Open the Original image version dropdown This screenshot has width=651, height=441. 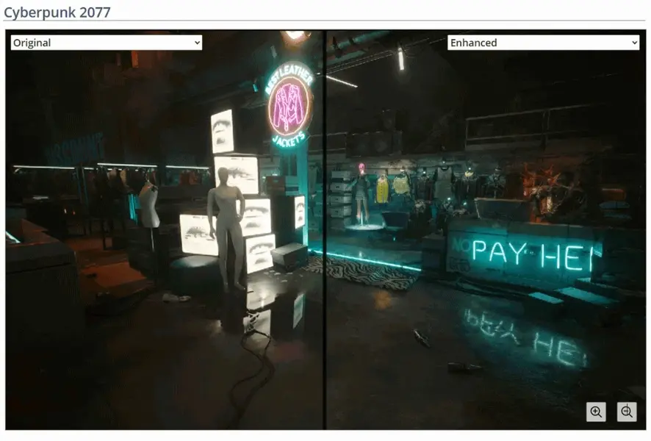click(x=107, y=43)
